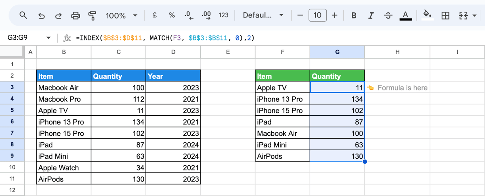Increase decimal places
This screenshot has width=485, height=196.
206,15
